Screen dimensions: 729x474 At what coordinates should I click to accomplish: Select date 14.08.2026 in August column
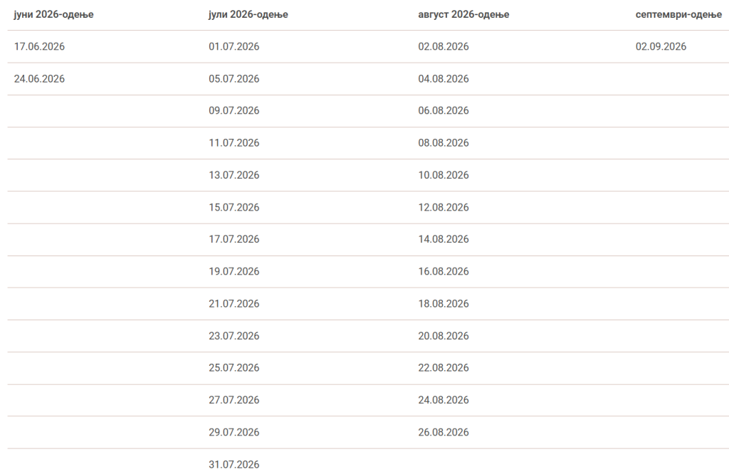pos(444,240)
